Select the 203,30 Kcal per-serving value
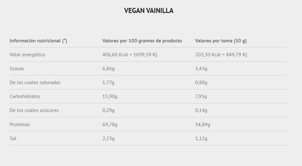 [221, 55]
